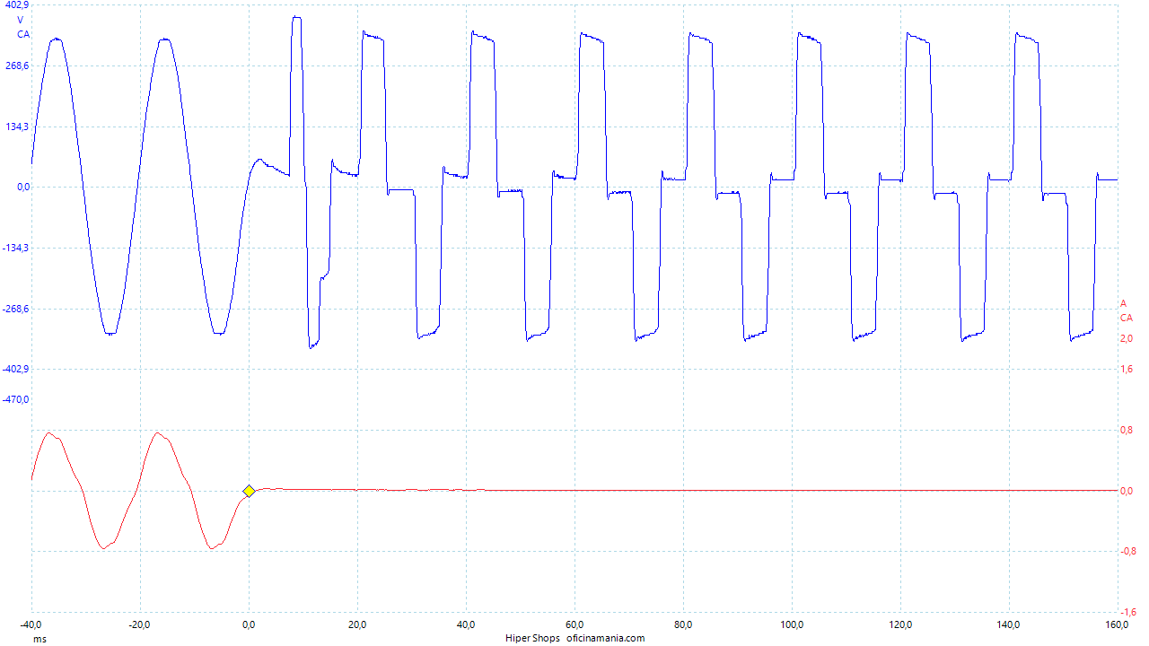Click the ms time unit label

point(39,639)
